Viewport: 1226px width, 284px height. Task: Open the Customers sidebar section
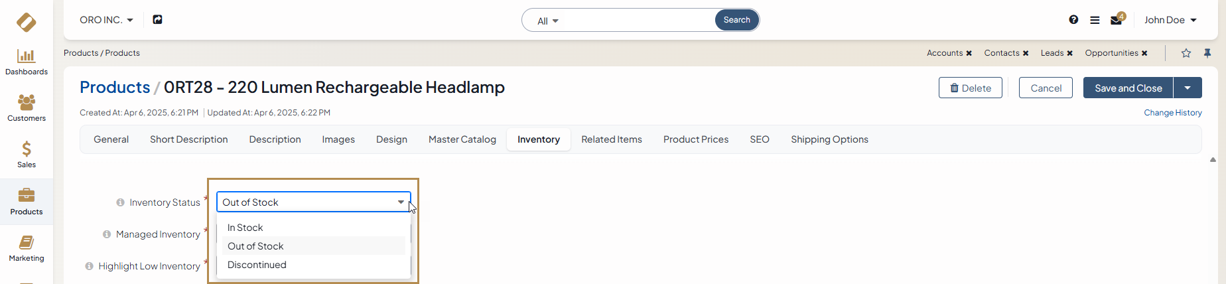point(27,108)
